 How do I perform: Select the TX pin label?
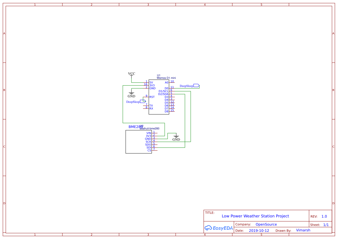(x=151, y=106)
